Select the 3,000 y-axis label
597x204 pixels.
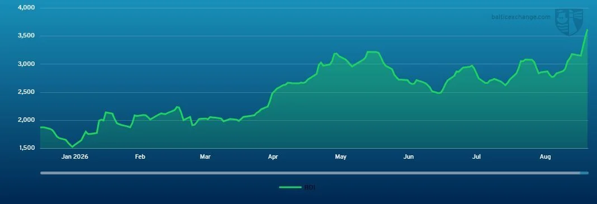point(26,64)
